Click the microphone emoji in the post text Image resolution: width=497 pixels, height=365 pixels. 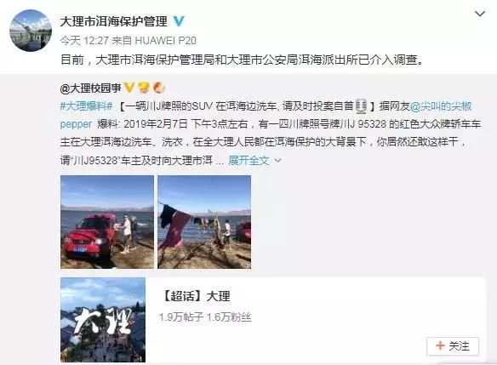click(x=361, y=106)
